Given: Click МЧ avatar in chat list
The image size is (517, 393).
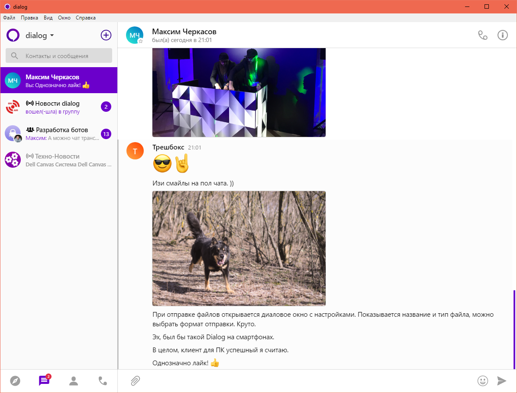Looking at the screenshot, I should coord(13,81).
